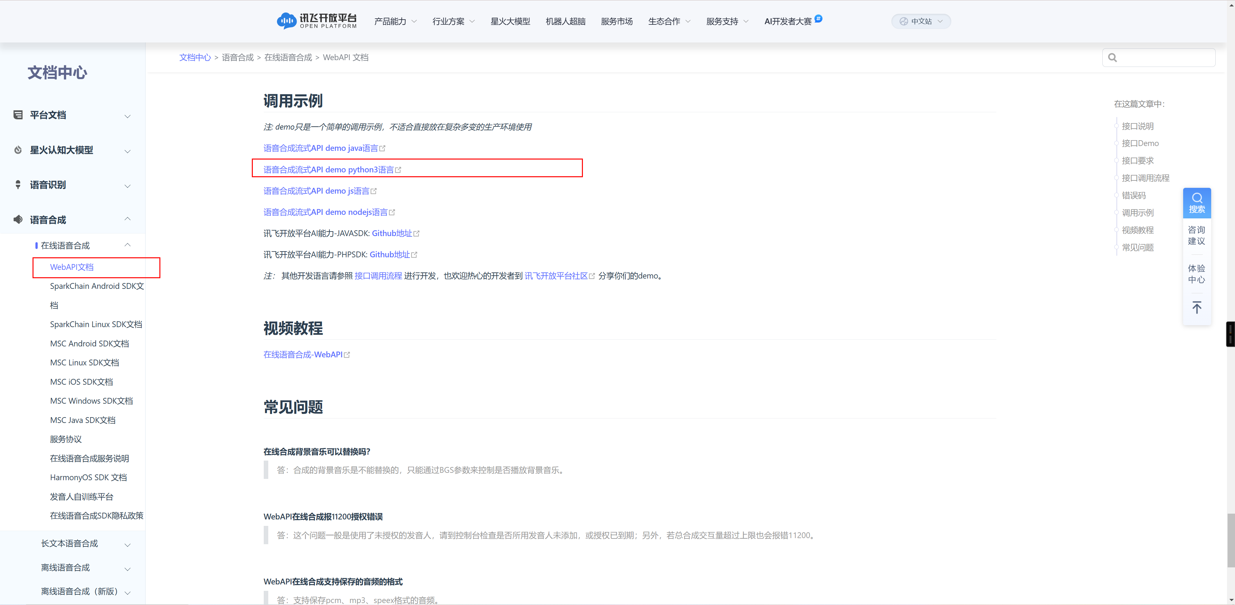Expand 语音识别 sidebar chevron
Viewport: 1235px width, 605px height.
[x=128, y=186]
